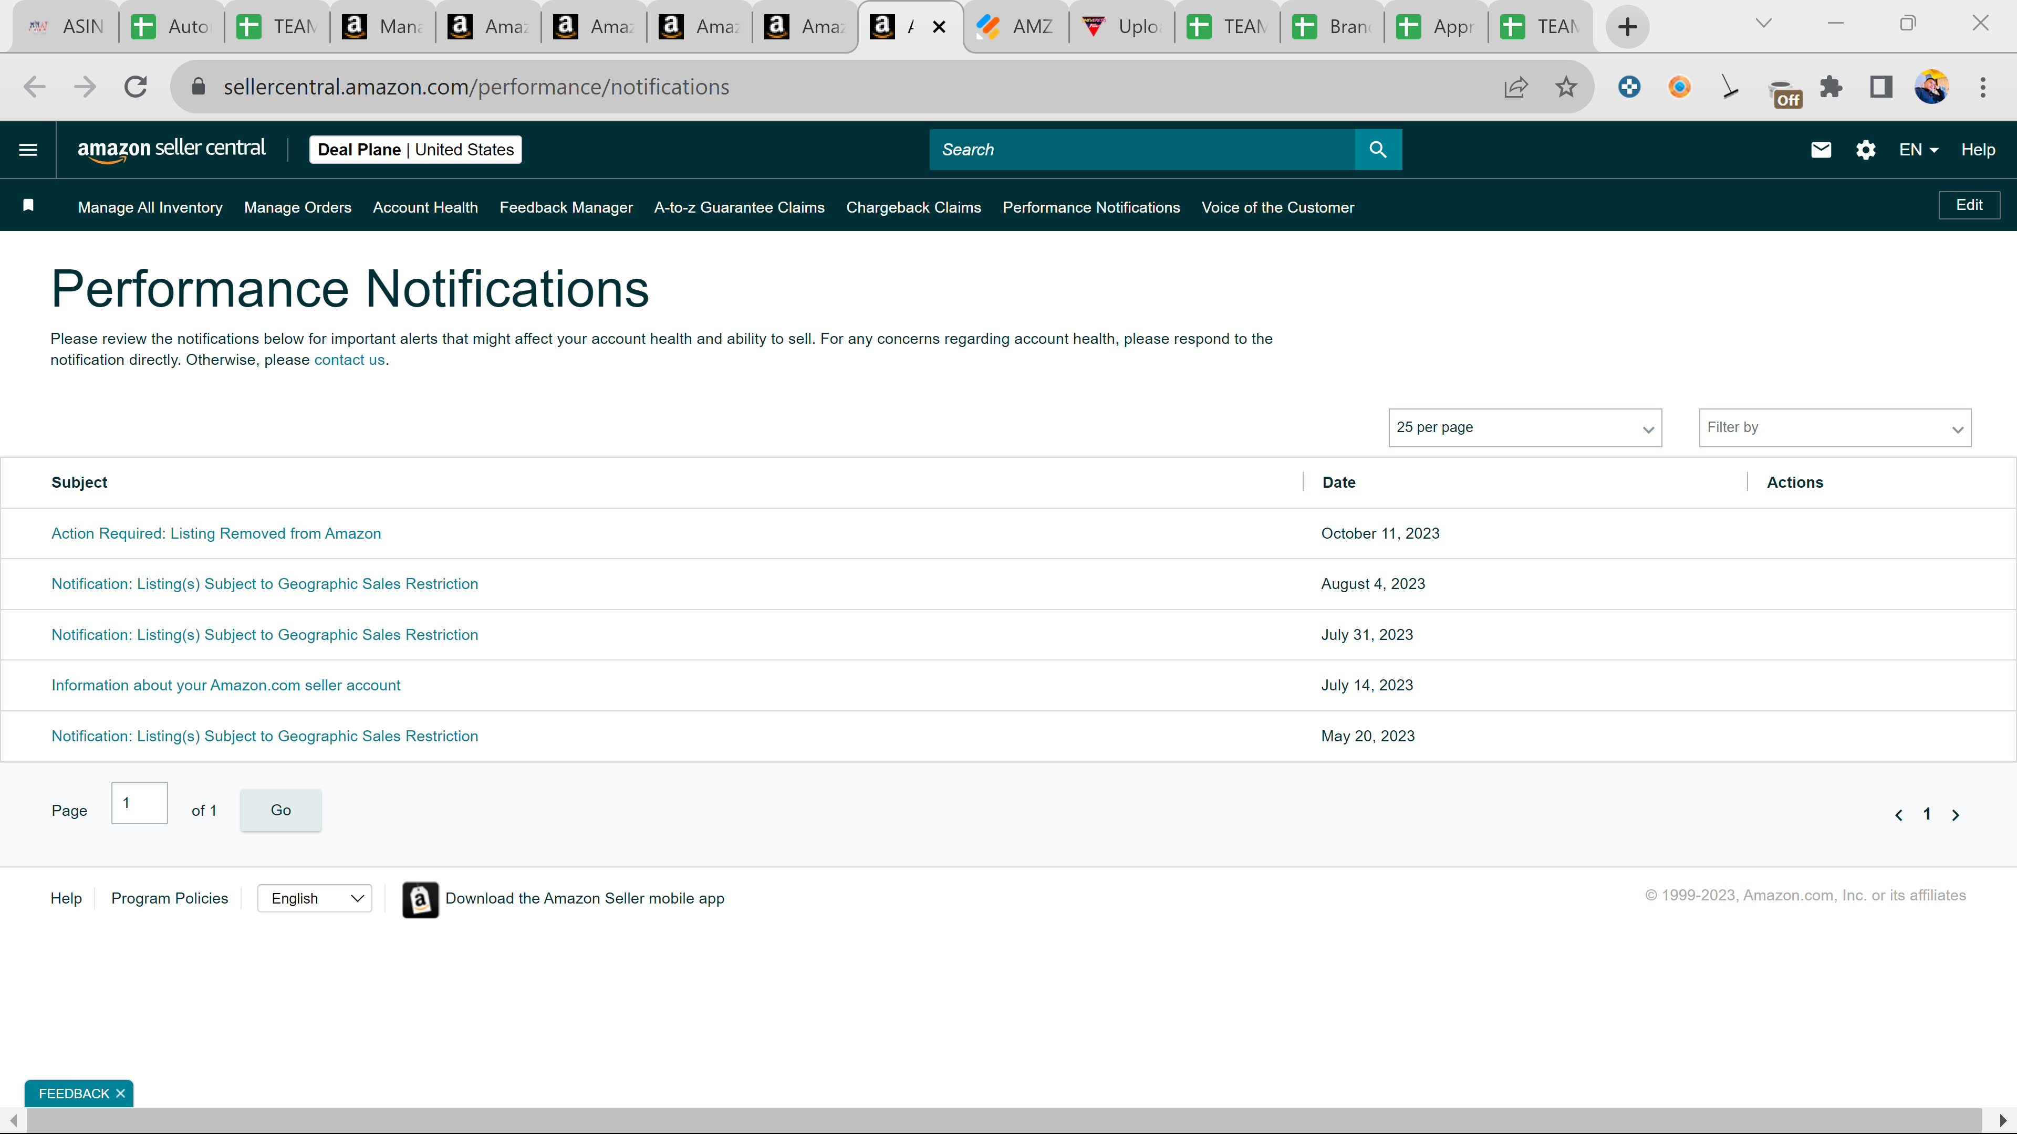Switch to the ASIN browser tab
Image resolution: width=2017 pixels, height=1134 pixels.
pyautogui.click(x=66, y=27)
